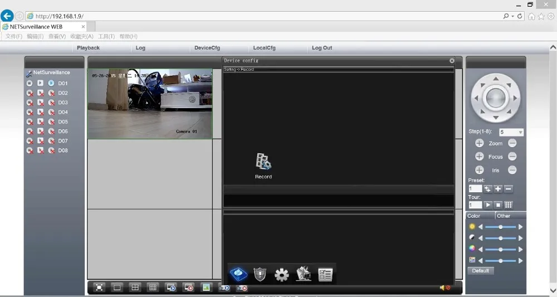This screenshot has height=297, width=557.
Task: Add a new preset
Action: (498, 189)
